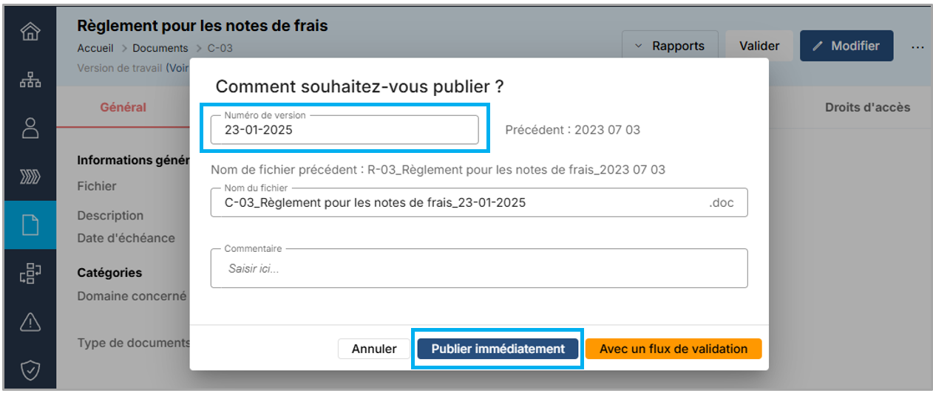Click Publier immédiatement button
933x393 pixels.
click(x=498, y=349)
